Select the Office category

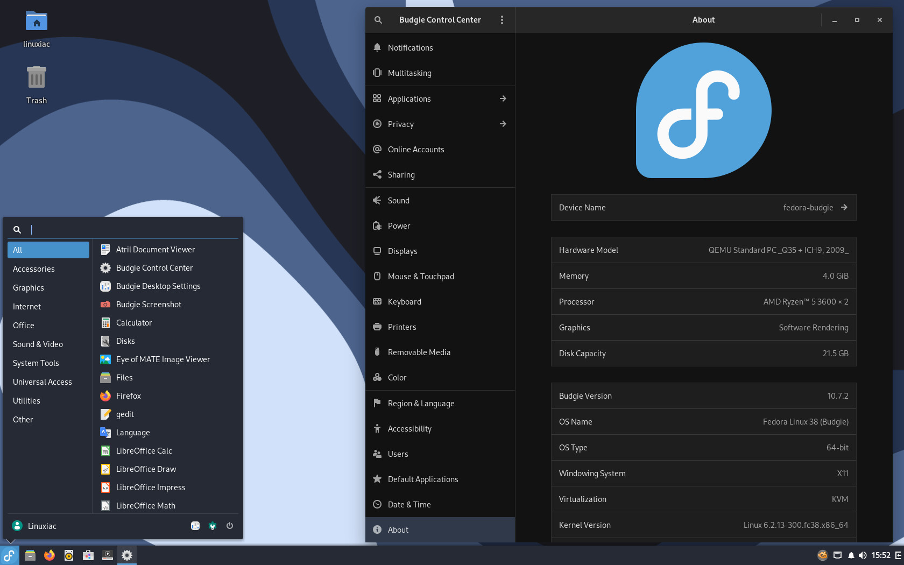(48, 326)
